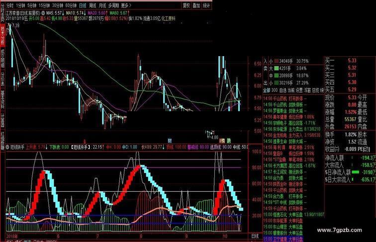Click 恒逸石化 大单压盘 alert row

click(293, 215)
